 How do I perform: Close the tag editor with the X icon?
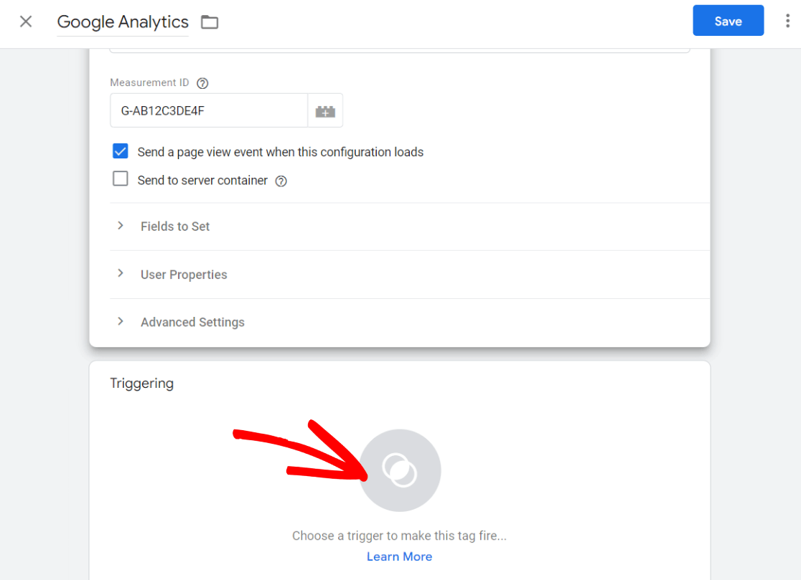click(25, 21)
